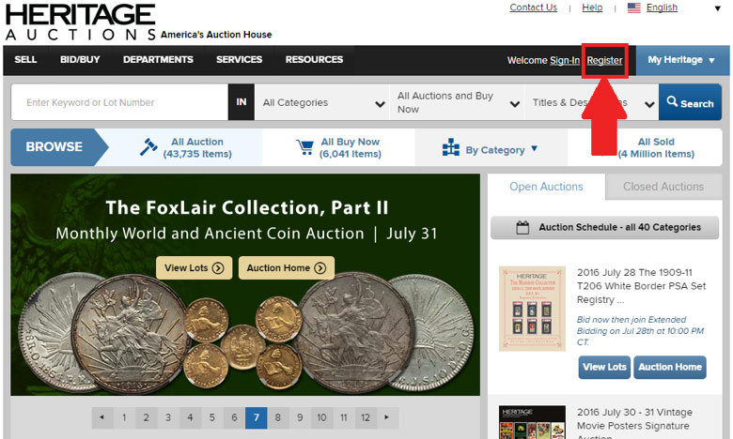This screenshot has width=733, height=439.
Task: Click the shopping cart Buy Now icon
Action: click(x=304, y=147)
